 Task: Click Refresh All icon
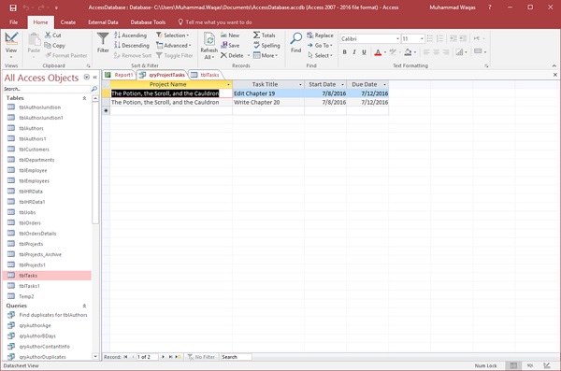tap(209, 39)
